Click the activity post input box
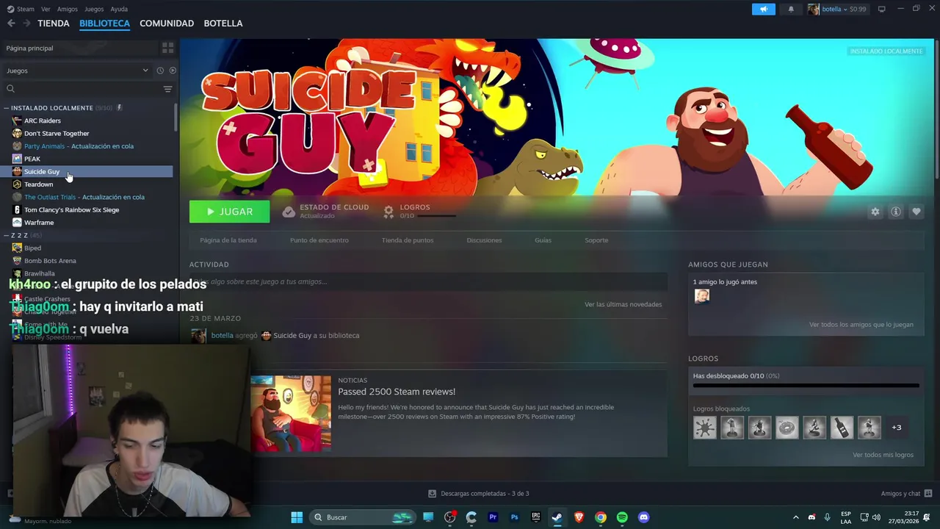The height and width of the screenshot is (529, 940). pos(428,281)
